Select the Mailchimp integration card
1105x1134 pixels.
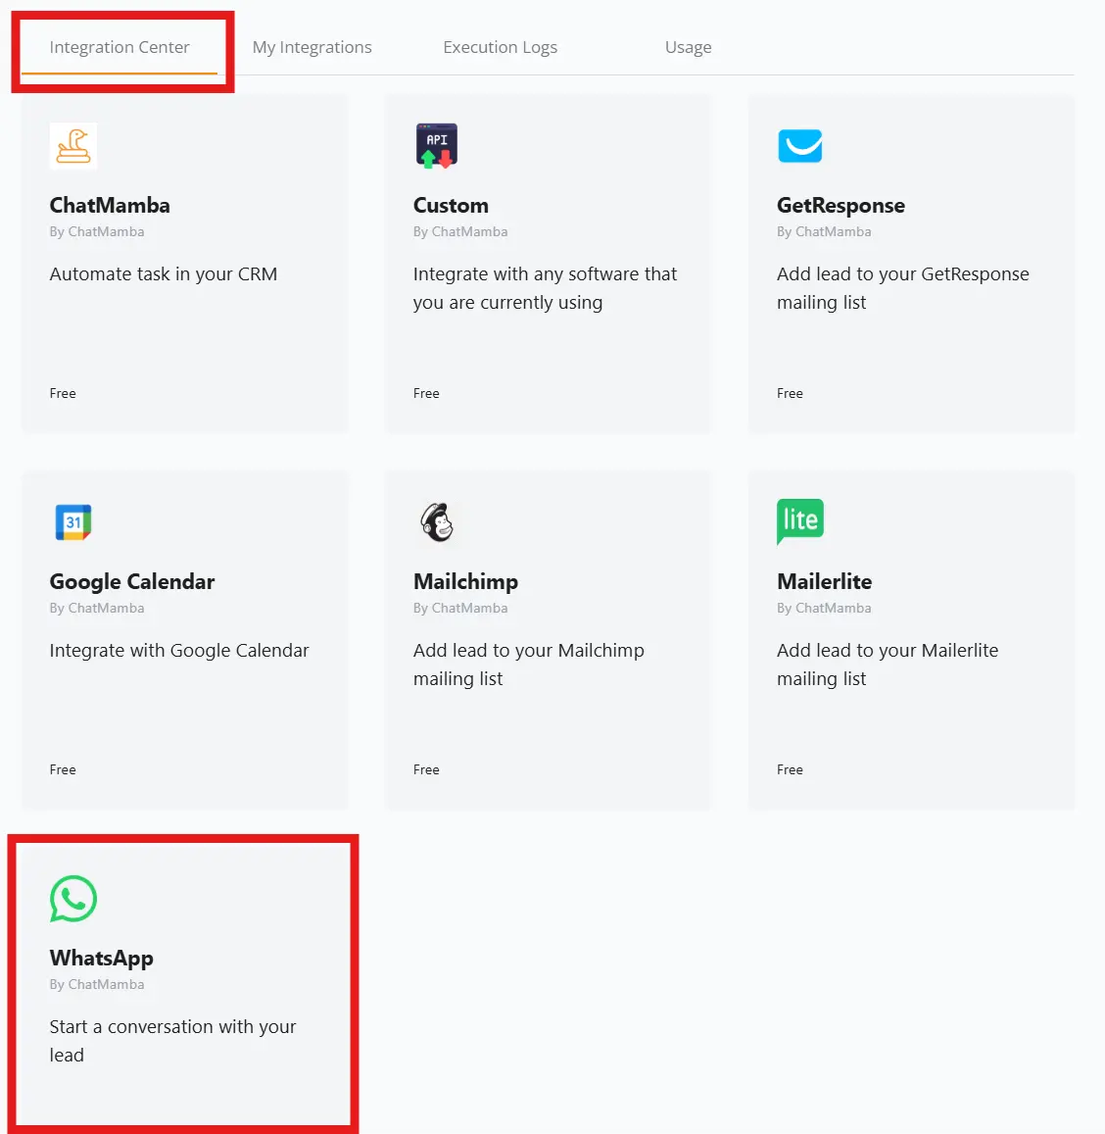(548, 642)
